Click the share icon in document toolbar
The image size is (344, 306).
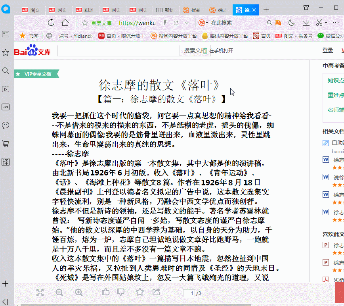click(x=157, y=292)
